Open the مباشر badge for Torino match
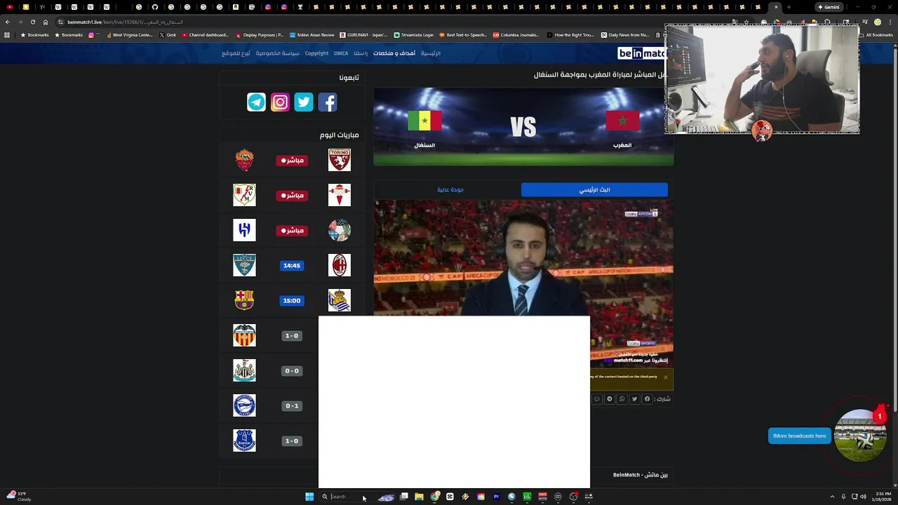The height and width of the screenshot is (505, 898). point(292,161)
